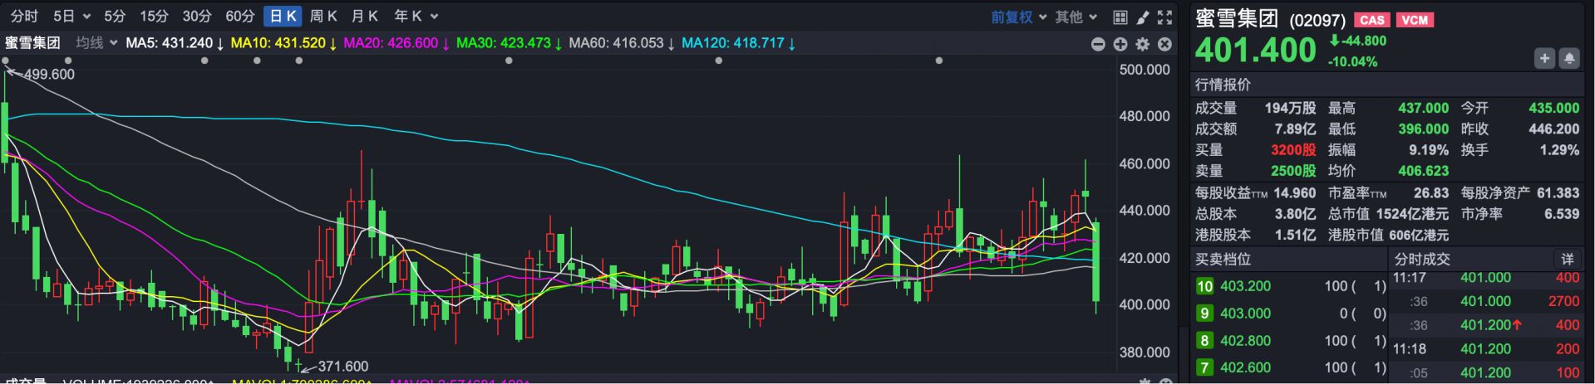Expand the 5日 timeframe dropdown
The image size is (1595, 384).
pyautogui.click(x=71, y=17)
